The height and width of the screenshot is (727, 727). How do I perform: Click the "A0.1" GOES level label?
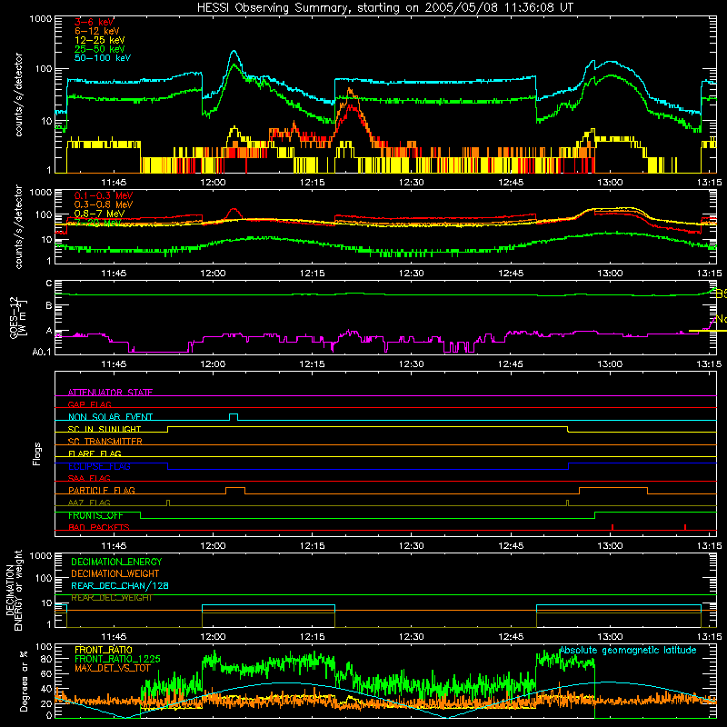[41, 352]
